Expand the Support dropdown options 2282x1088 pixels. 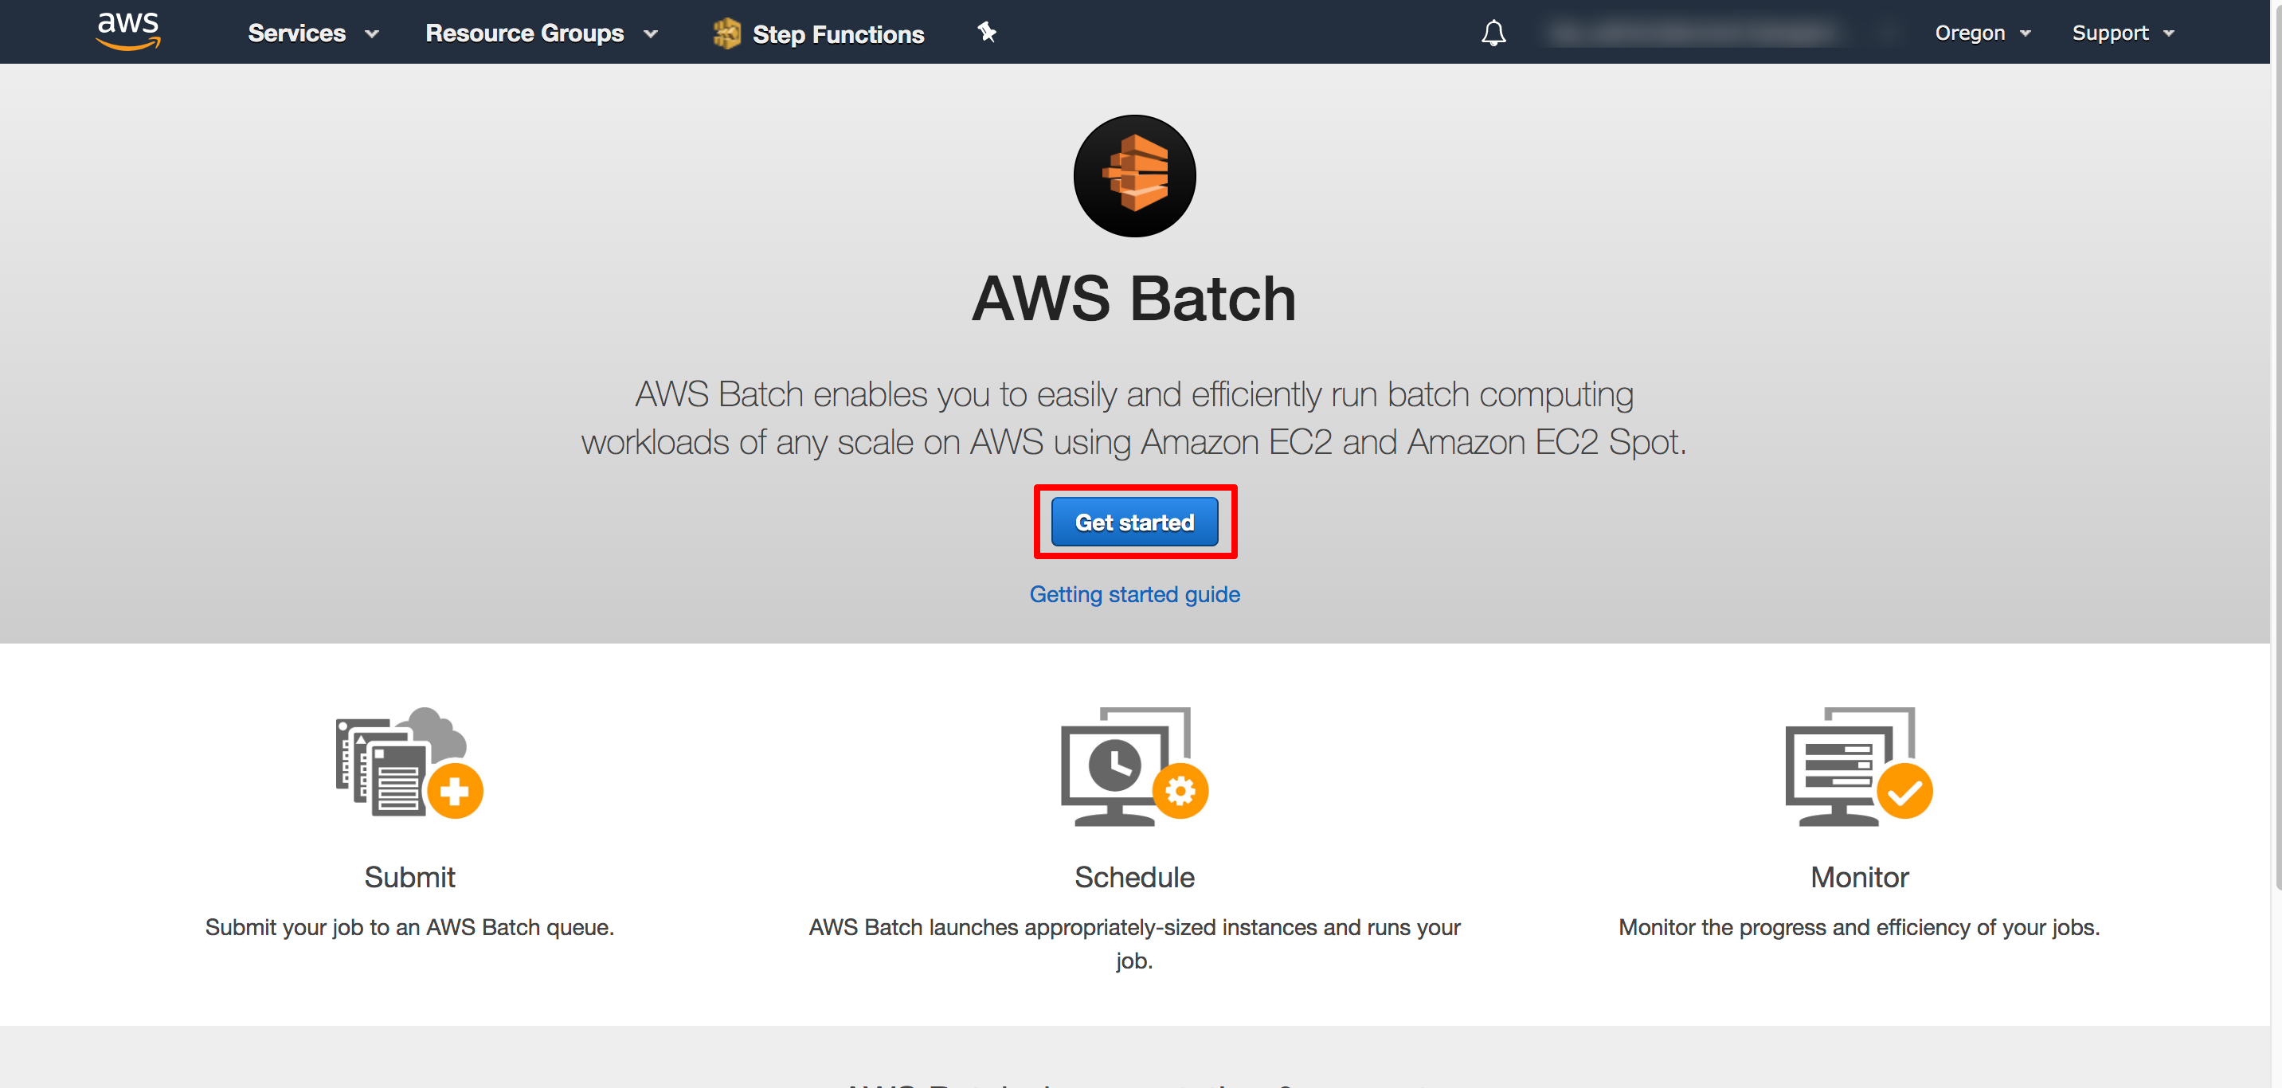pos(2125,32)
